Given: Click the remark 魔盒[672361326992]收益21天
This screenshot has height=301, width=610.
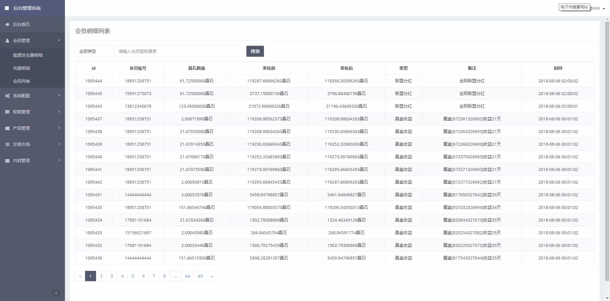Looking at the screenshot, I should click(472, 119).
